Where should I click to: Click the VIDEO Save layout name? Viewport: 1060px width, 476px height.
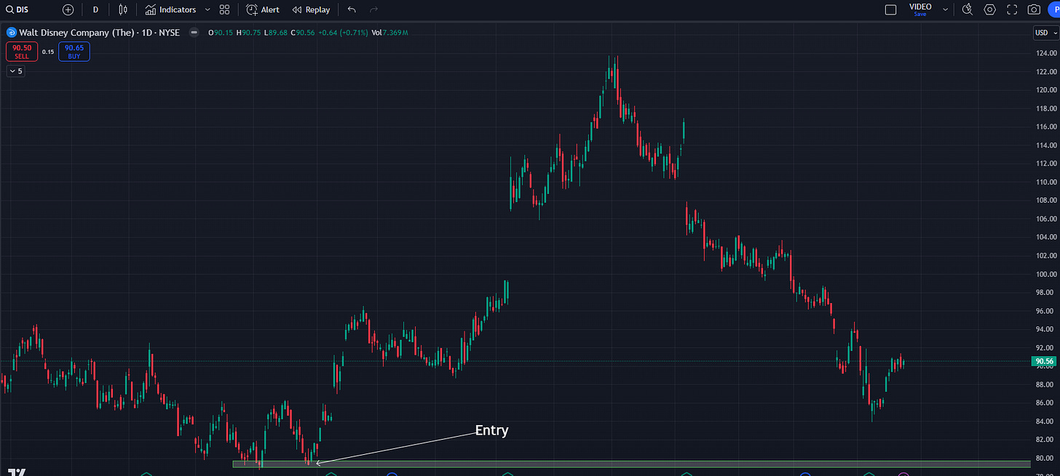coord(920,9)
